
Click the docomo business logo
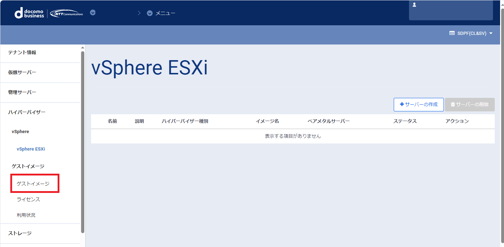click(x=29, y=13)
